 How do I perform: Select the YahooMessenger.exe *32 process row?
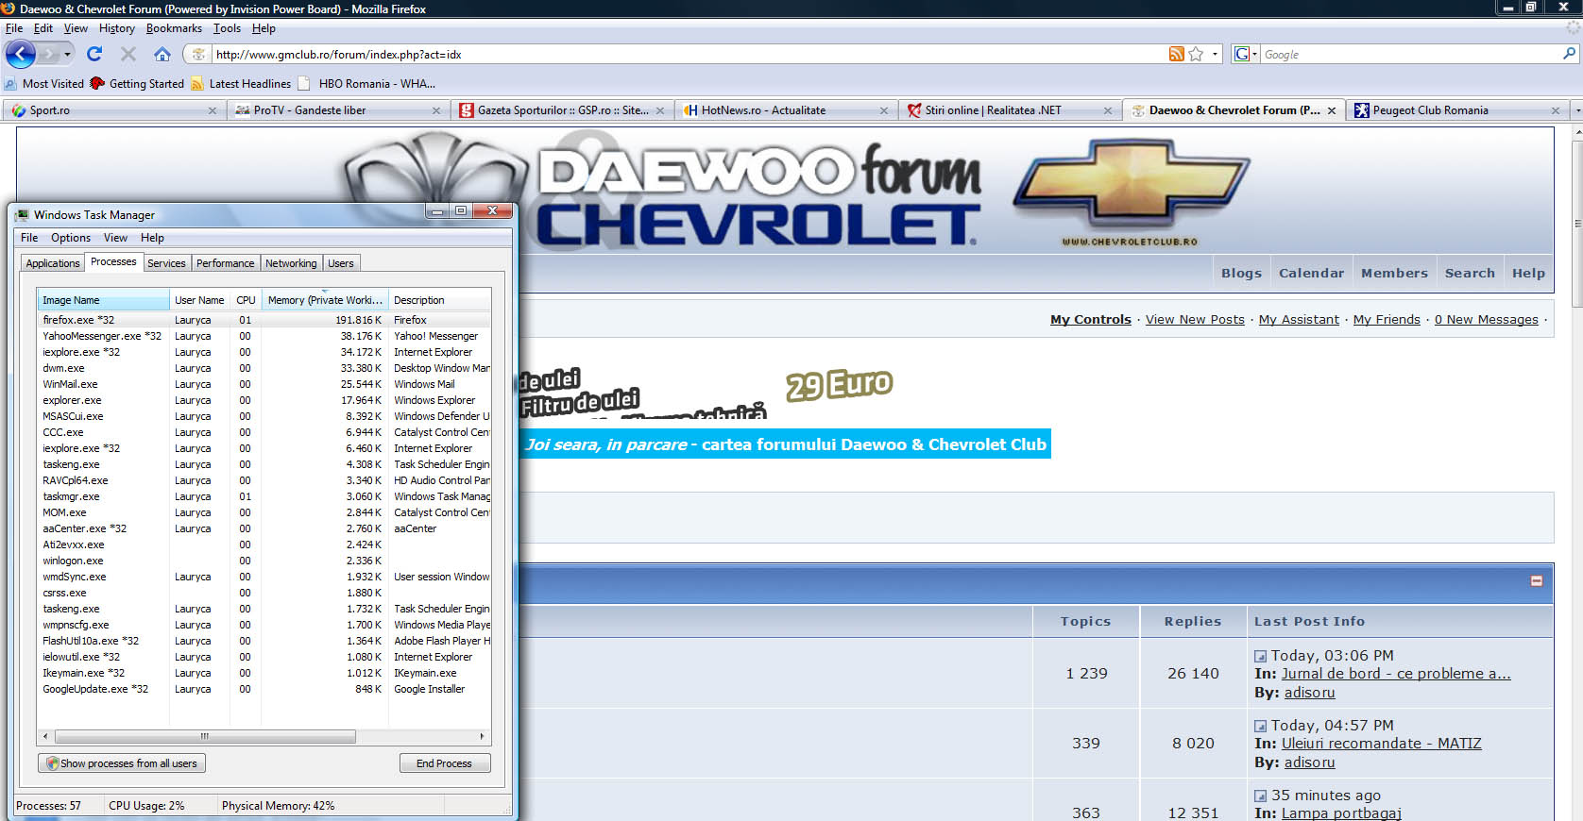[x=264, y=336]
